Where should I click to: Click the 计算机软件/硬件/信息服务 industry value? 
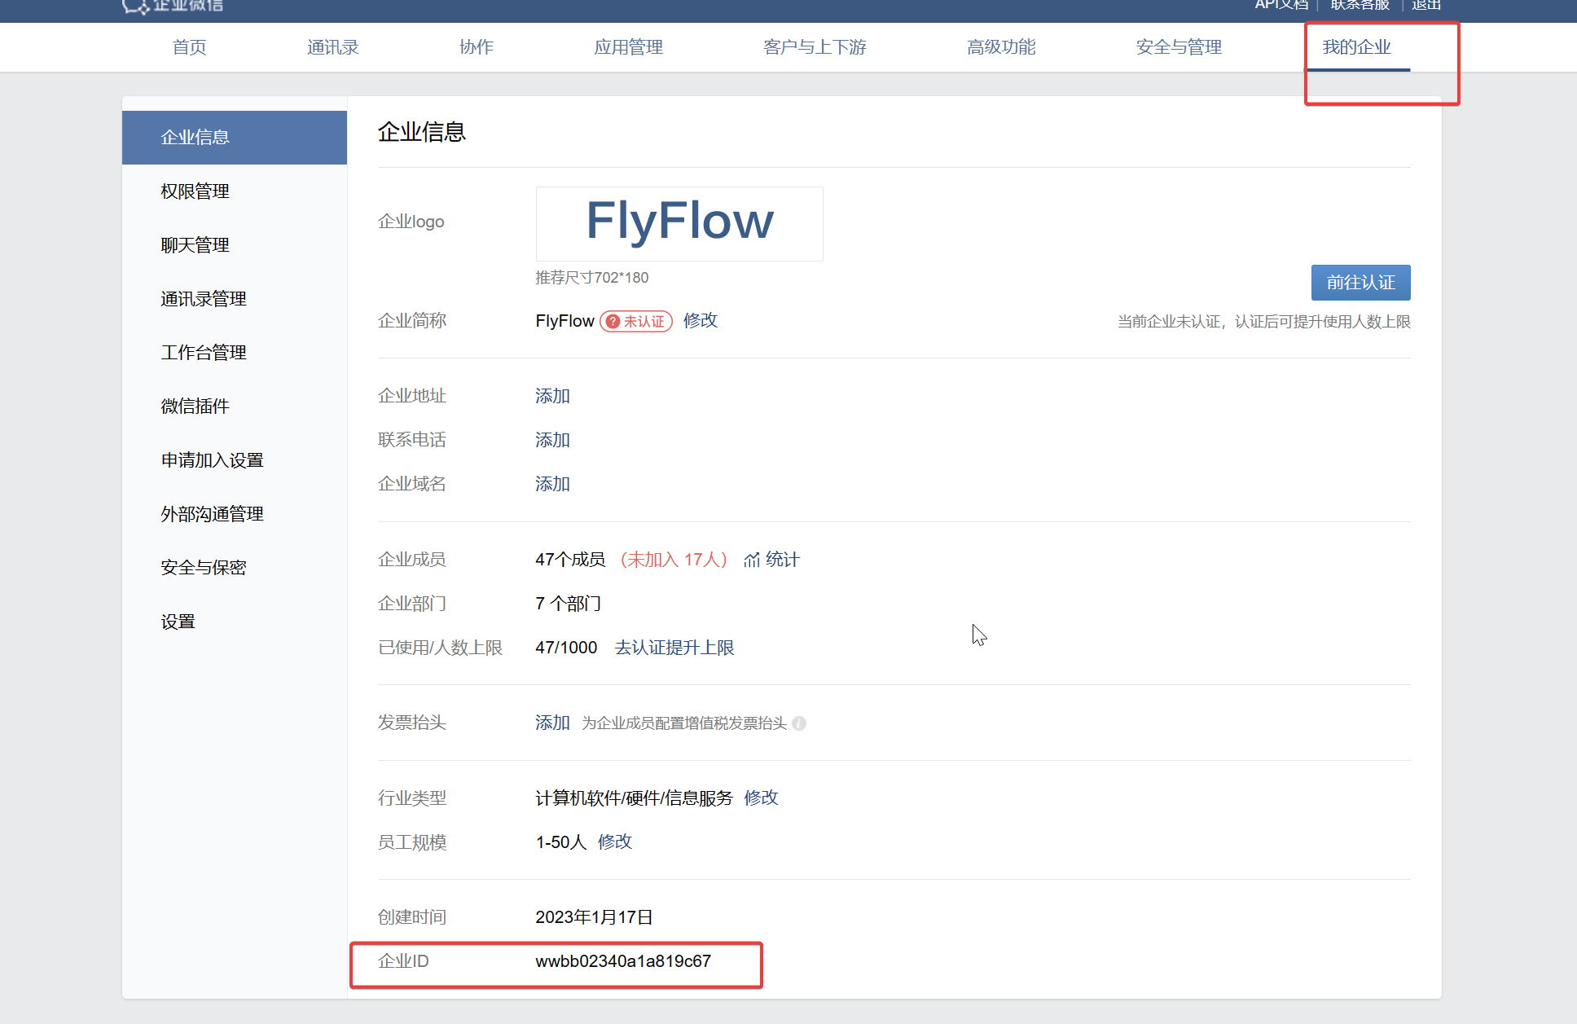[x=634, y=798]
